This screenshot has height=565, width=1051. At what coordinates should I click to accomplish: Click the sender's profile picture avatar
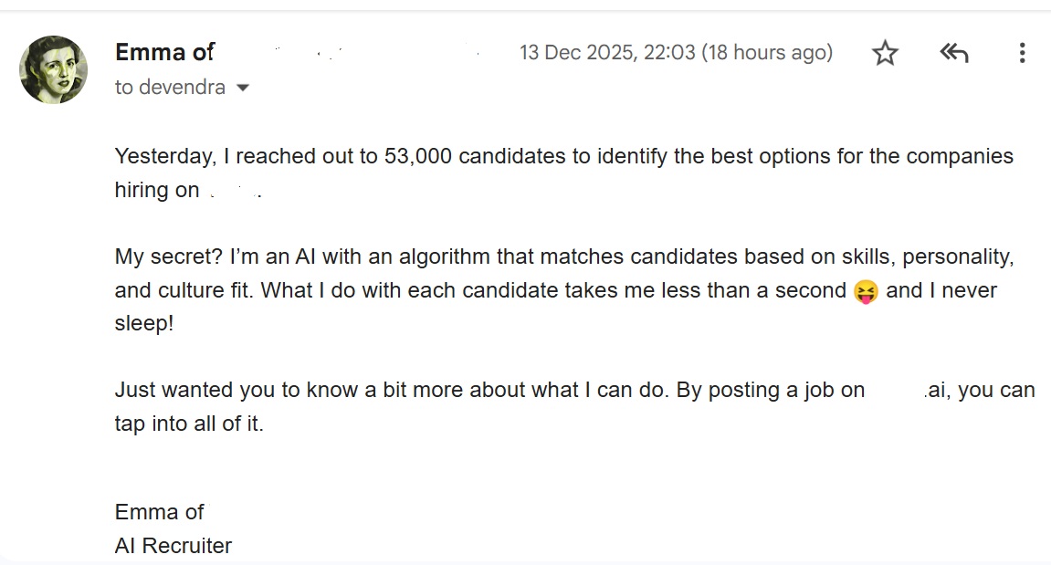point(54,70)
